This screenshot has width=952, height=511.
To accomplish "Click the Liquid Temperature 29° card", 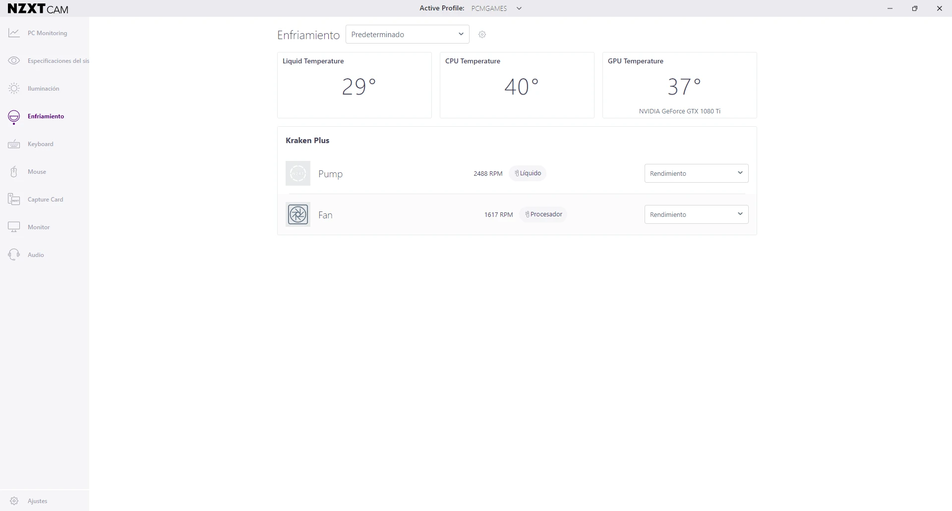I will (x=355, y=85).
